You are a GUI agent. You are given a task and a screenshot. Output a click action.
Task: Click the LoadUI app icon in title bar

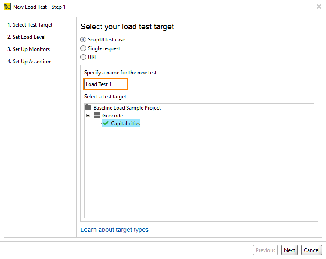(7, 7)
